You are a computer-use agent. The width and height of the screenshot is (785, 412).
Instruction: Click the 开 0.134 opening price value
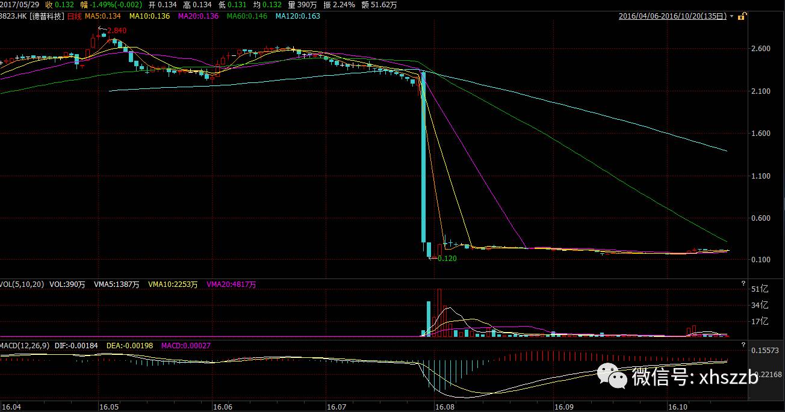[x=163, y=5]
